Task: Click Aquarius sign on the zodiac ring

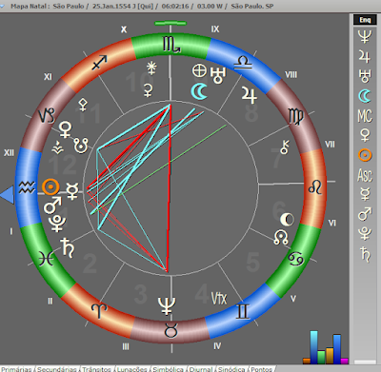Action: 27,187
